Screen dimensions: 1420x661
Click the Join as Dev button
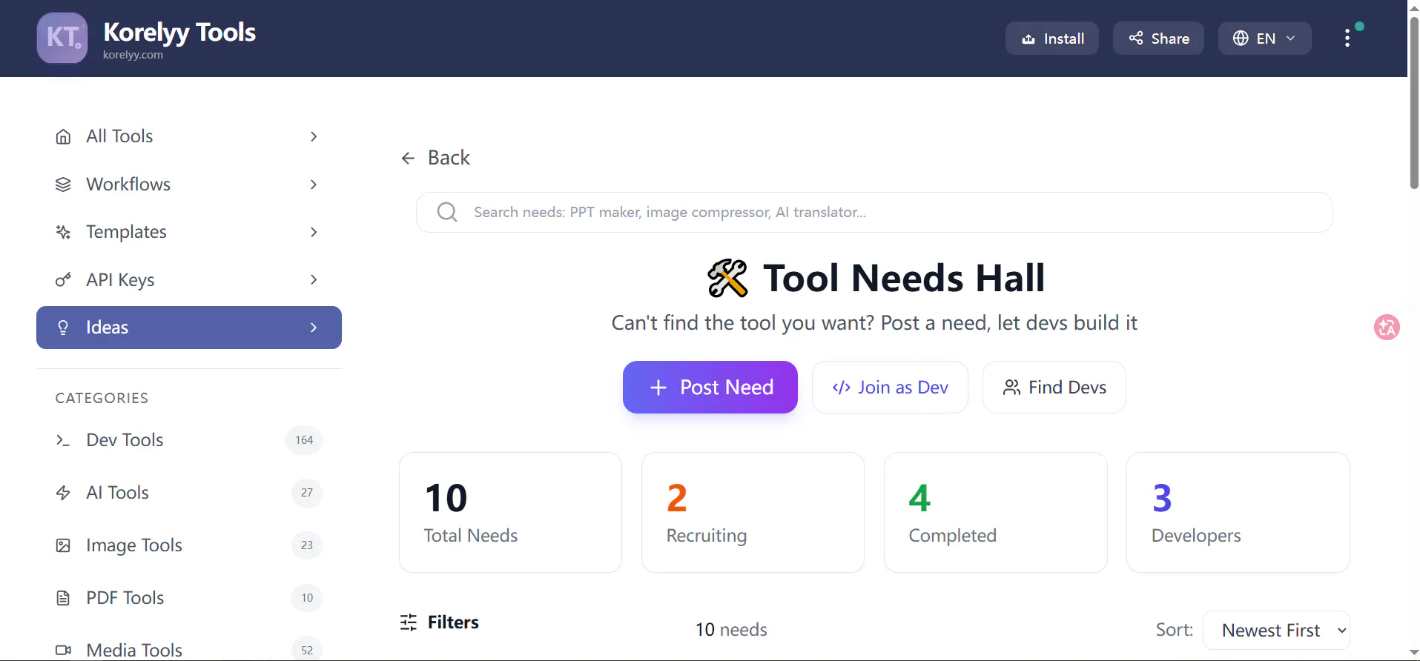[890, 387]
